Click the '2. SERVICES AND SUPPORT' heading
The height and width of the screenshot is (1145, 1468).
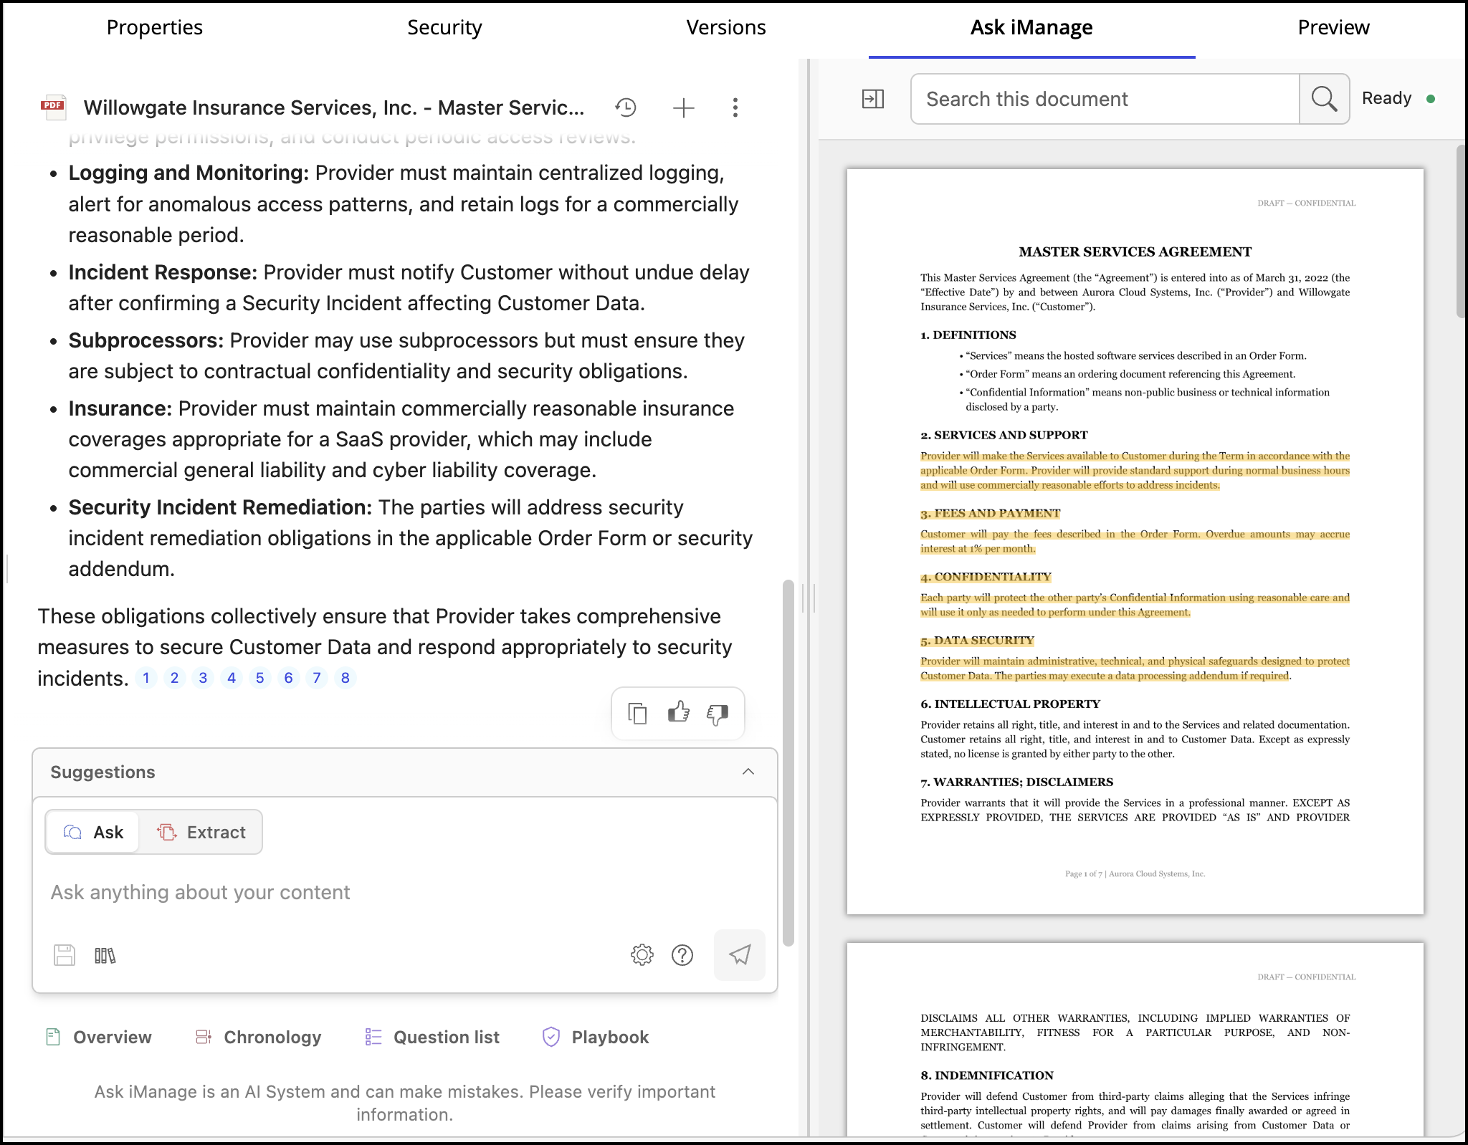[x=1004, y=435]
